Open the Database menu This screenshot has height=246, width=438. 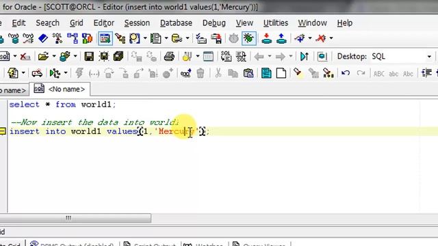tap(176, 23)
